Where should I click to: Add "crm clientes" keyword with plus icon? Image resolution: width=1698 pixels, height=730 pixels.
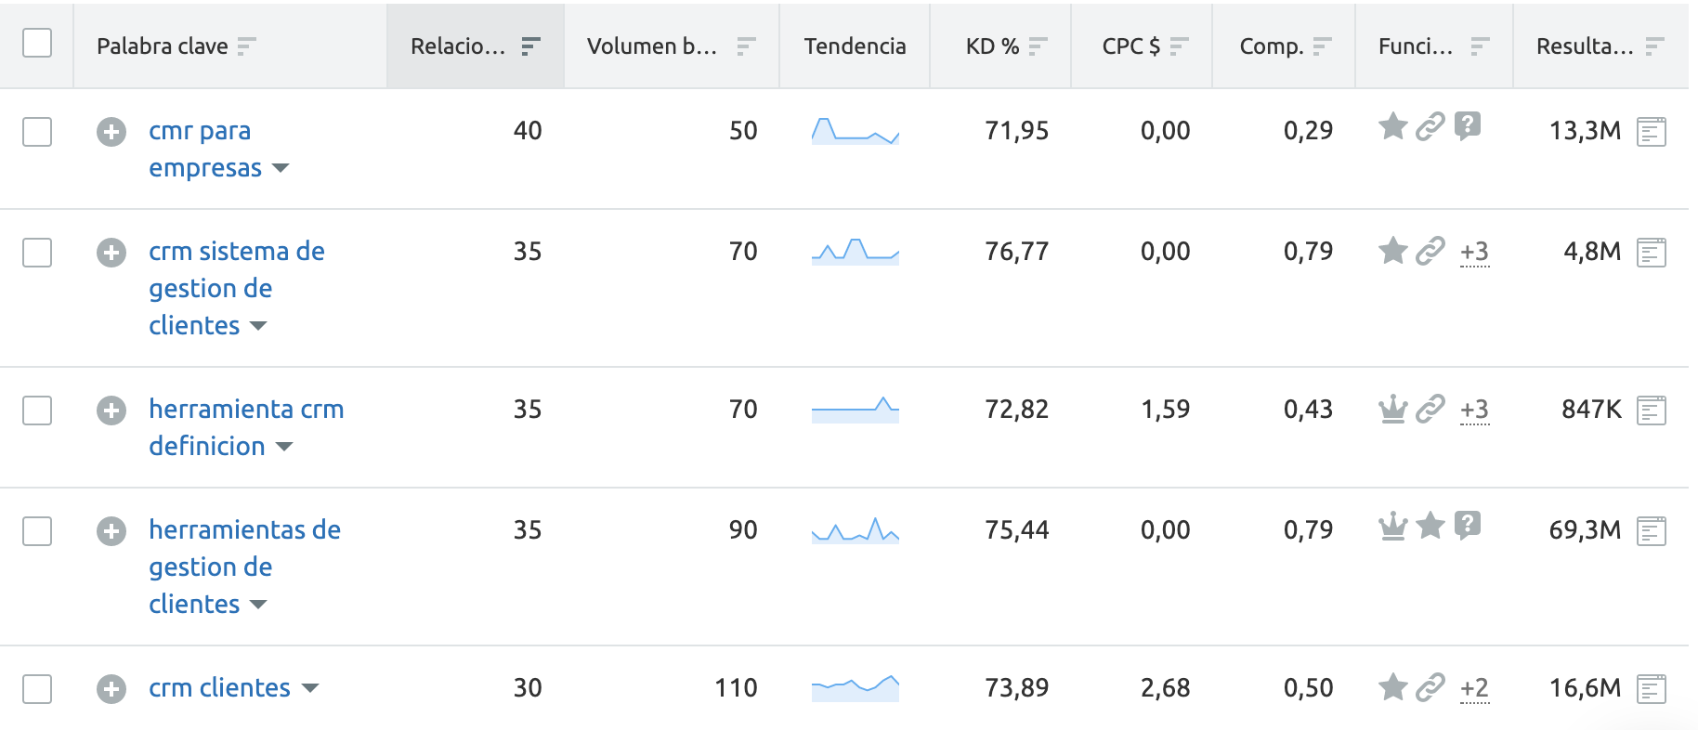tap(111, 689)
